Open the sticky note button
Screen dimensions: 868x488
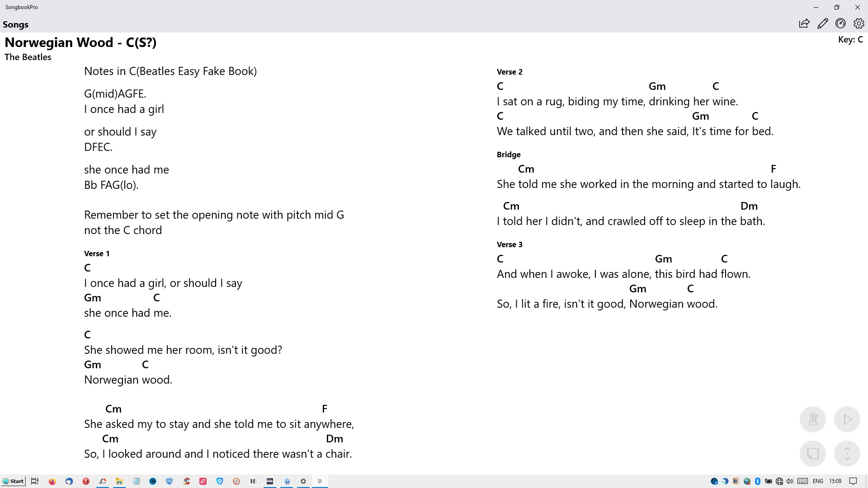[813, 454]
